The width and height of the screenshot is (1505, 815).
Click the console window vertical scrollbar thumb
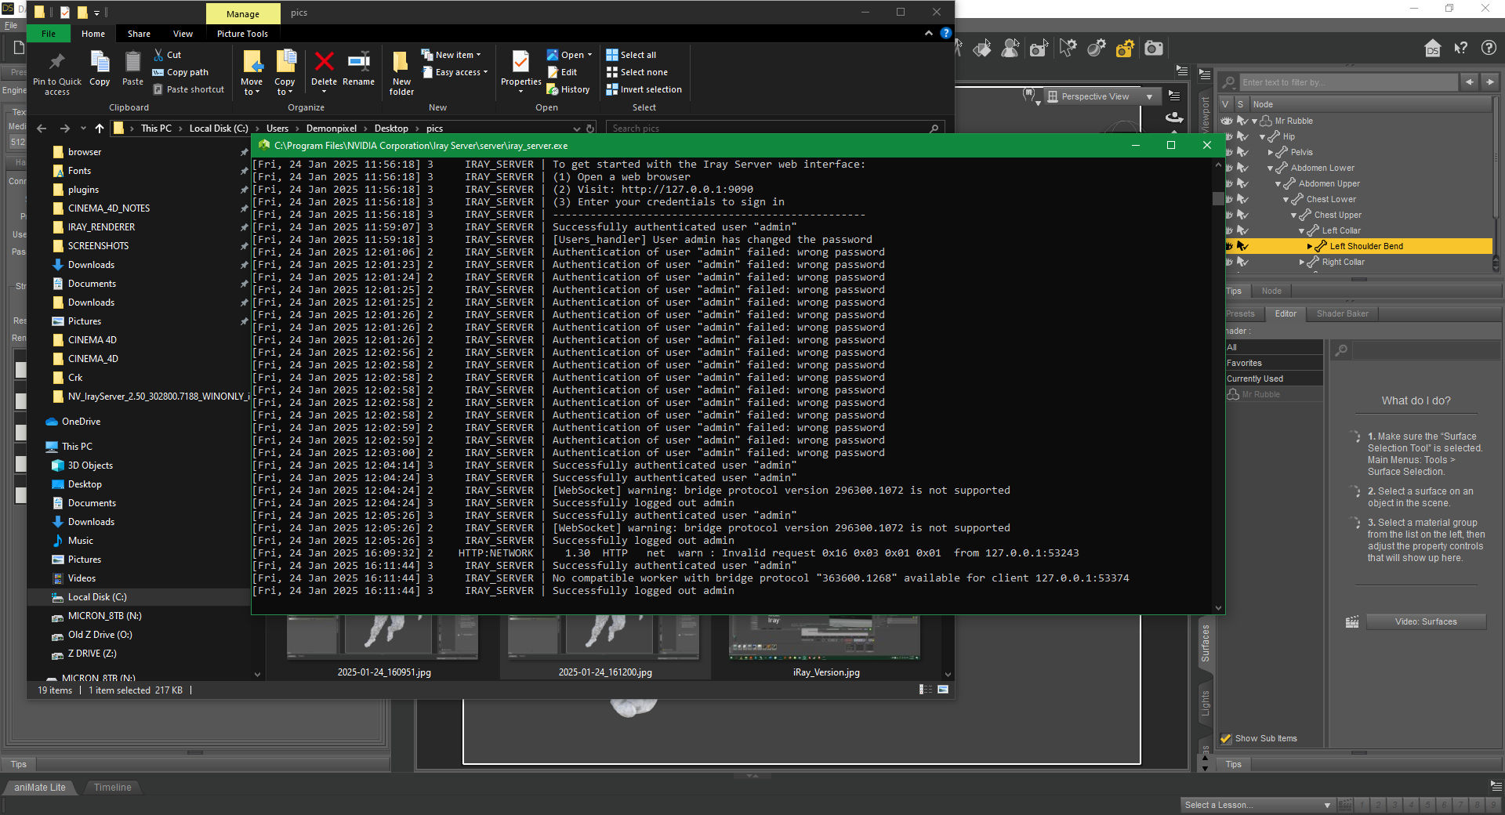click(x=1218, y=198)
